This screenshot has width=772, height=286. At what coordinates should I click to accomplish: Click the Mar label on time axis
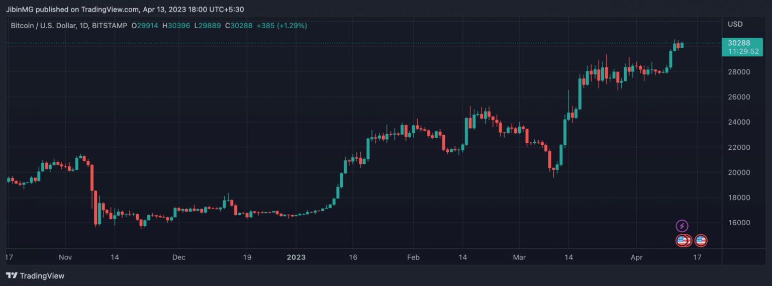[519, 257]
